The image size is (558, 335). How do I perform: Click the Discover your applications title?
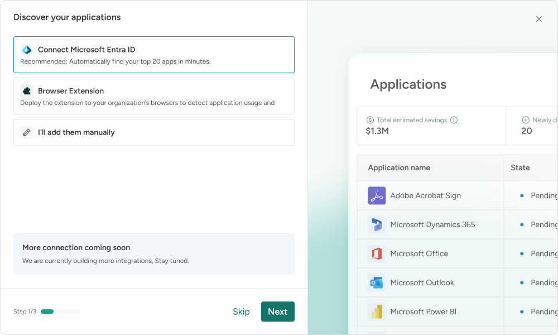coord(67,17)
